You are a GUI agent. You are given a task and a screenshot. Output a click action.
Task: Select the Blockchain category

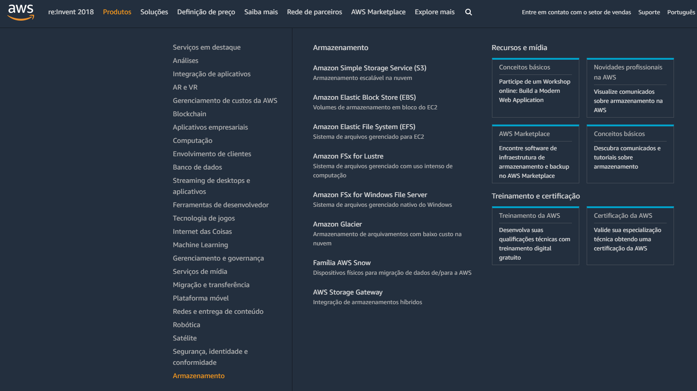pyautogui.click(x=189, y=114)
